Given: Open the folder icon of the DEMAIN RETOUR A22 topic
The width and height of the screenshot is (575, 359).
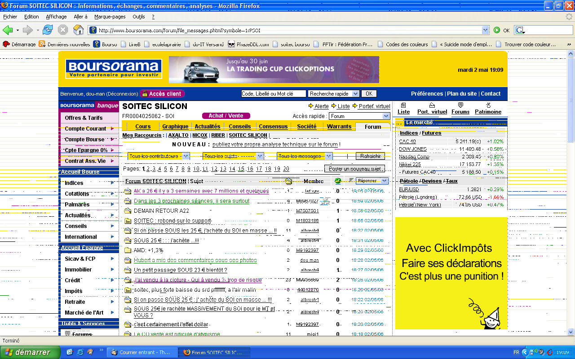Looking at the screenshot, I should 128,211.
